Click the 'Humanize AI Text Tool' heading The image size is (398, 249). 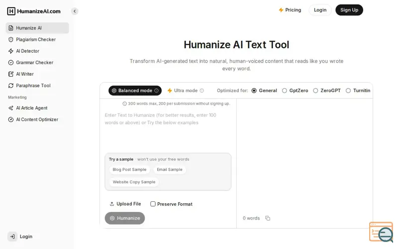click(236, 45)
